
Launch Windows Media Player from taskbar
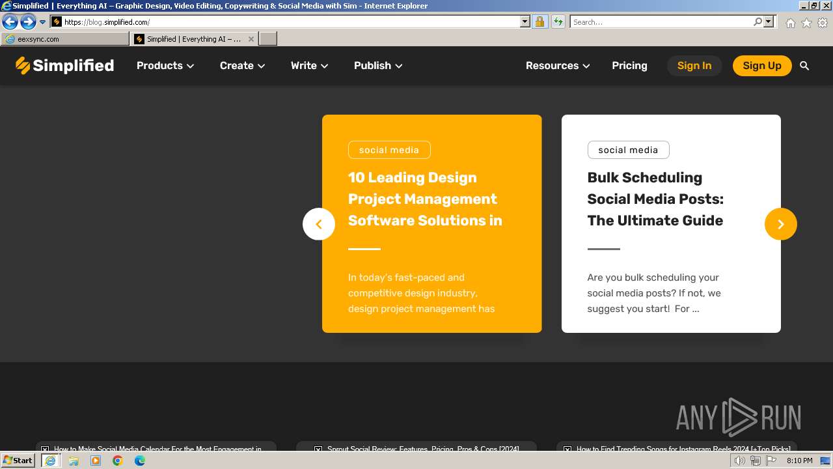click(96, 461)
